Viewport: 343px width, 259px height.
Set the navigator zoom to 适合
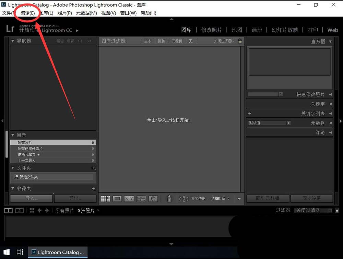tap(60, 41)
